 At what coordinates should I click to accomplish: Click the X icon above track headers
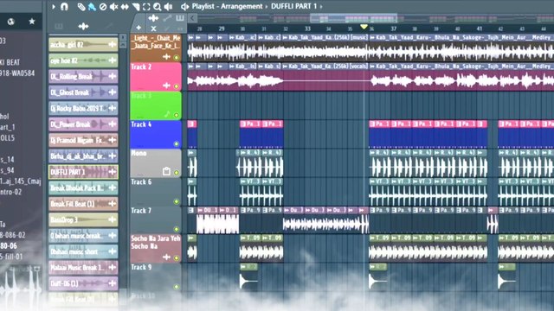pos(153,29)
